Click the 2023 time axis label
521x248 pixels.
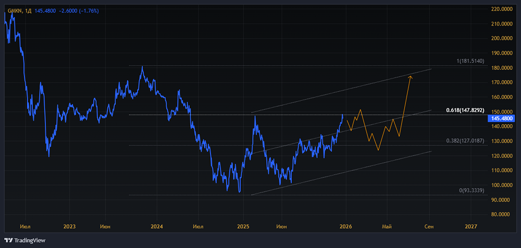tap(70, 227)
